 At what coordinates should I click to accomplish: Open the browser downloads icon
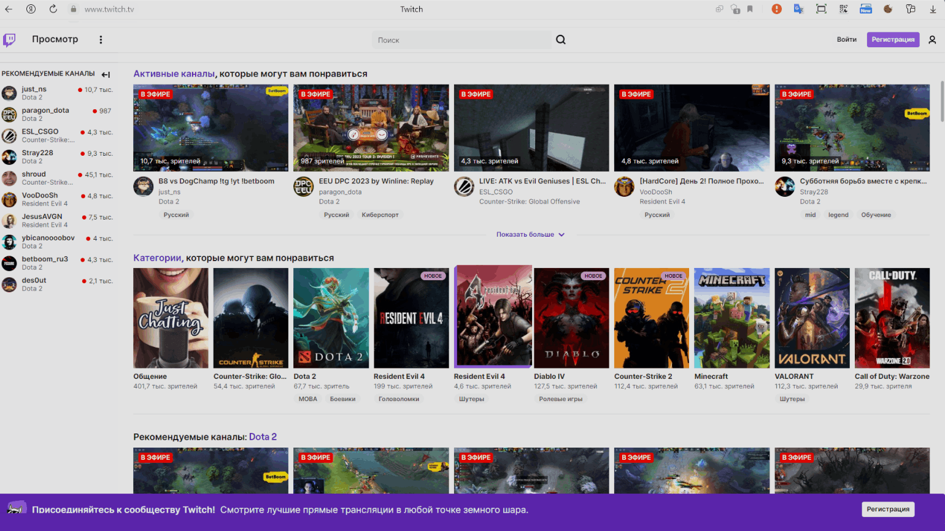click(933, 9)
